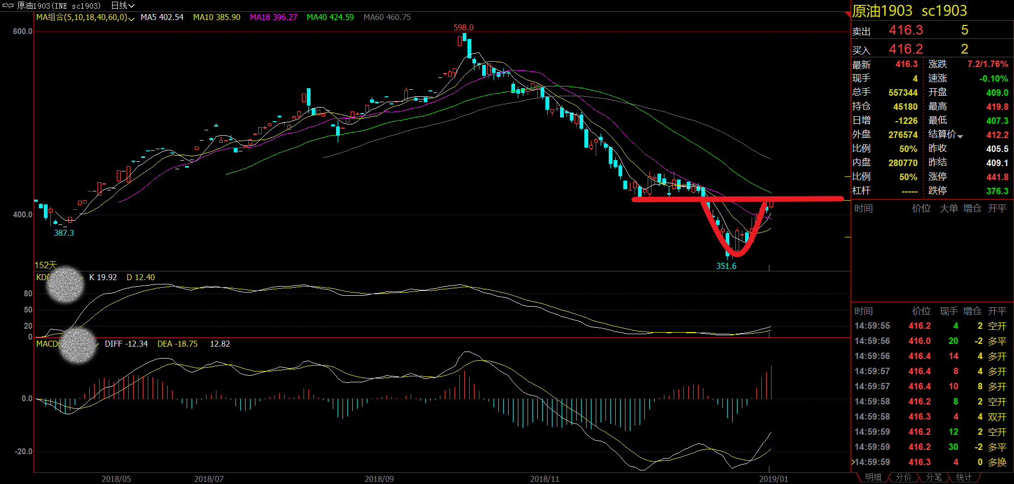Click the 速涨 value -0.10%
This screenshot has height=484, width=1014.
tap(993, 78)
